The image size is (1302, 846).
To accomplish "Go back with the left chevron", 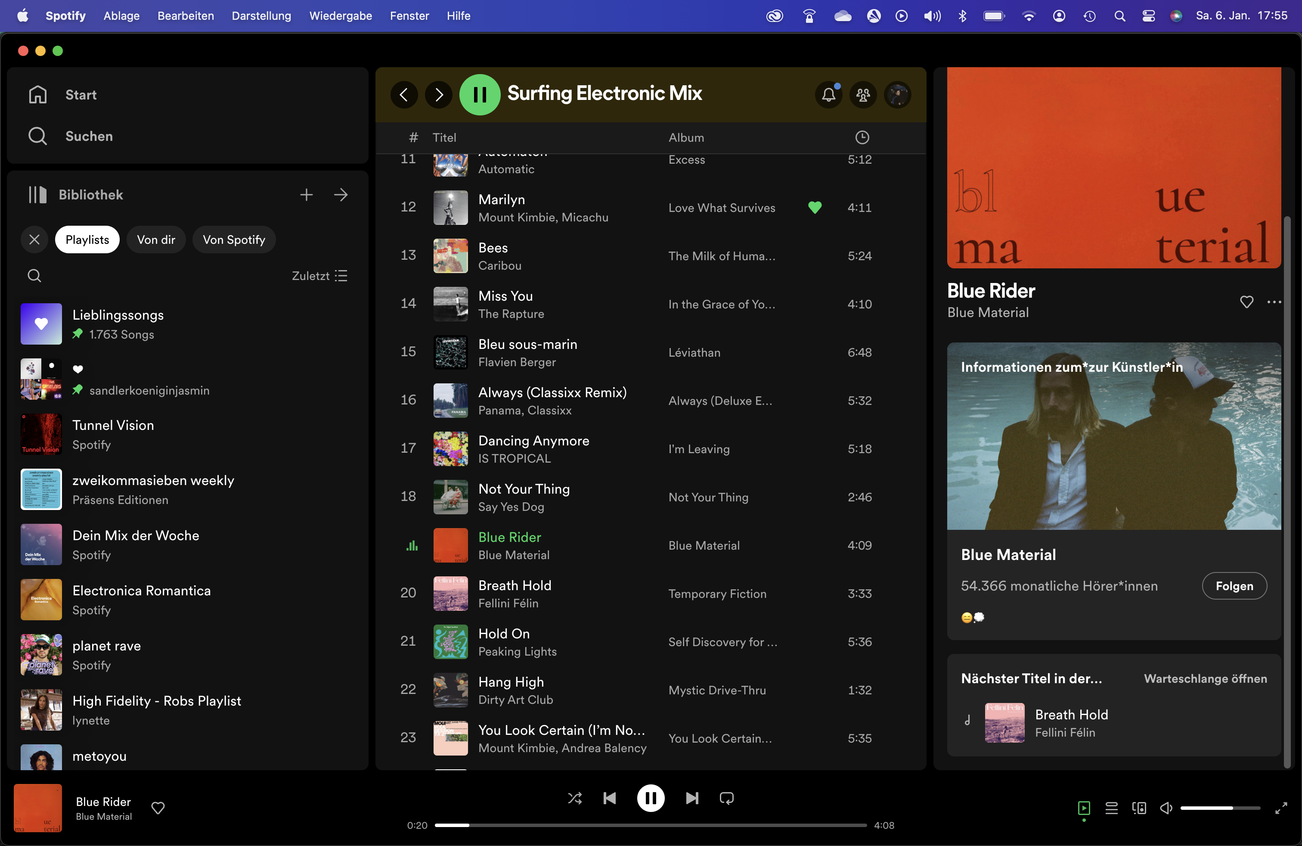I will pos(404,95).
